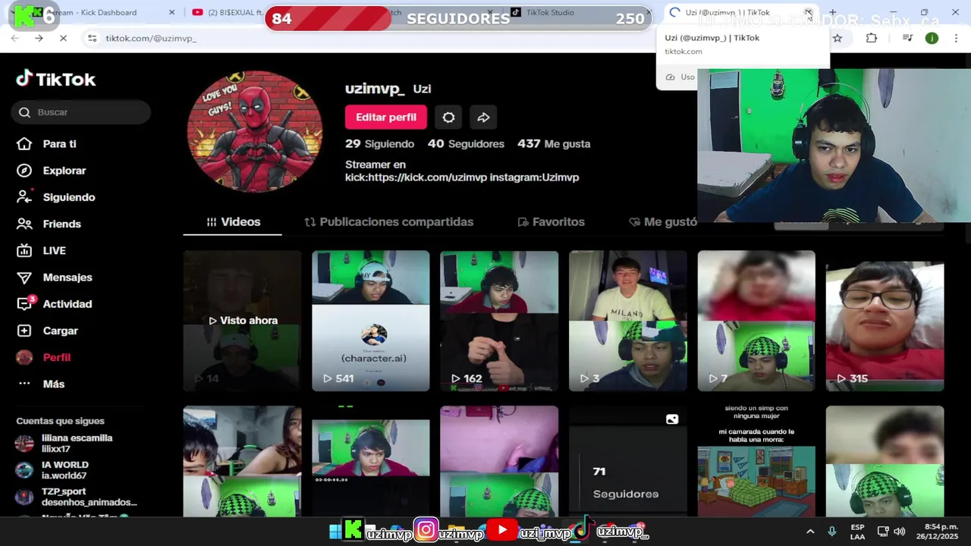Go to the Siguiendo feed
The image size is (971, 546).
[55, 197]
